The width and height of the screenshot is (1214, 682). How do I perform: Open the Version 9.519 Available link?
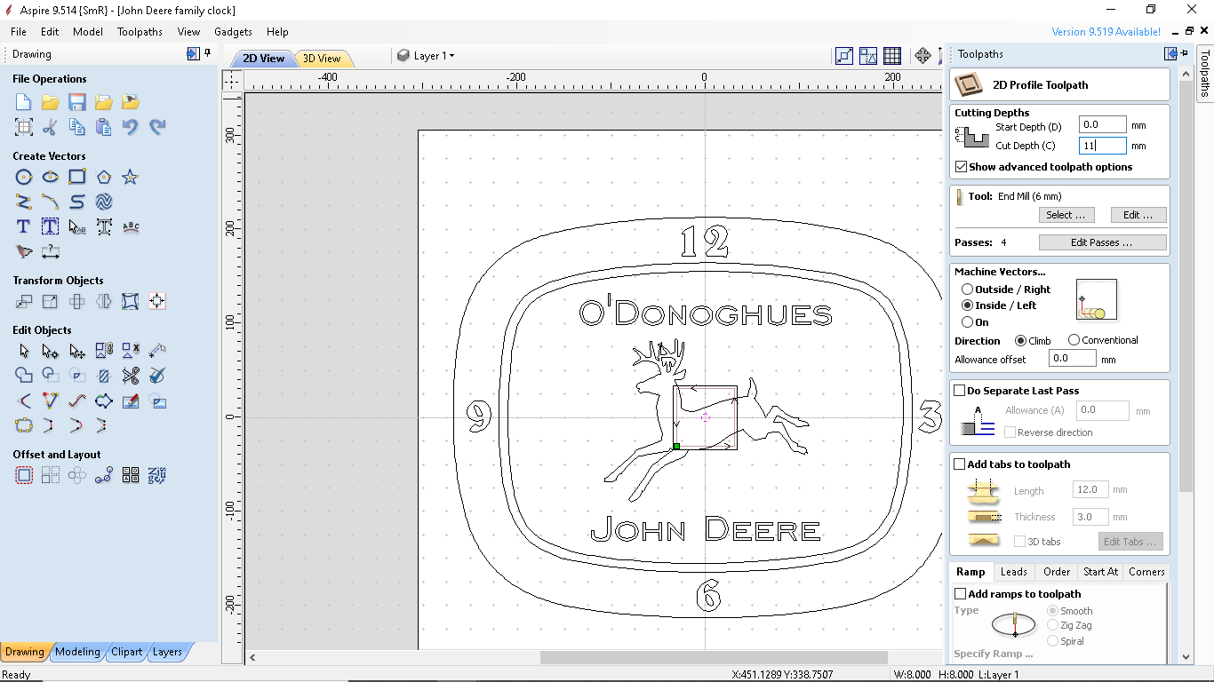(x=1106, y=31)
